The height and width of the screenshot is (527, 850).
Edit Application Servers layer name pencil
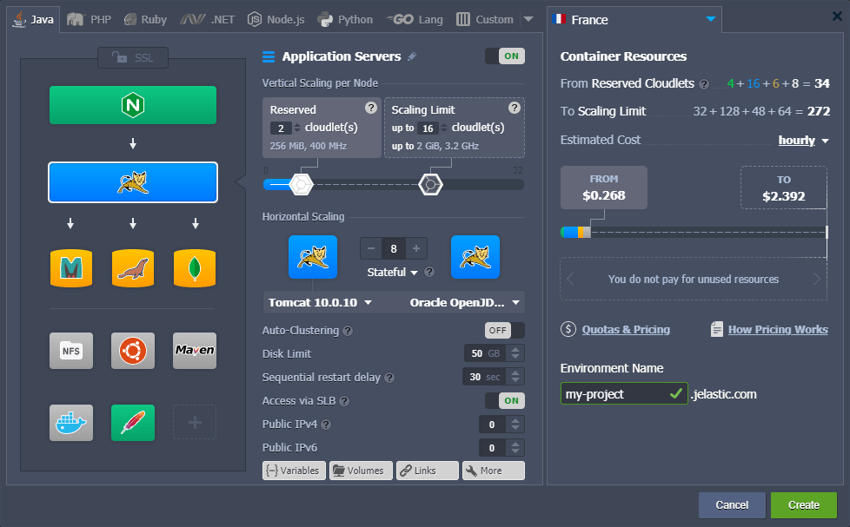412,56
